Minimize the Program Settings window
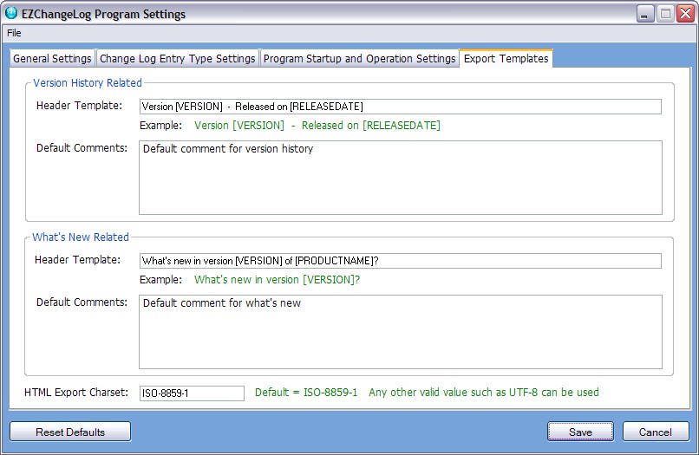The width and height of the screenshot is (699, 455). [x=644, y=14]
